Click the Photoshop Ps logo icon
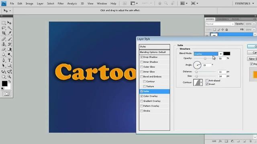Viewport: 257px width, 144px height. click(x=4, y=3)
